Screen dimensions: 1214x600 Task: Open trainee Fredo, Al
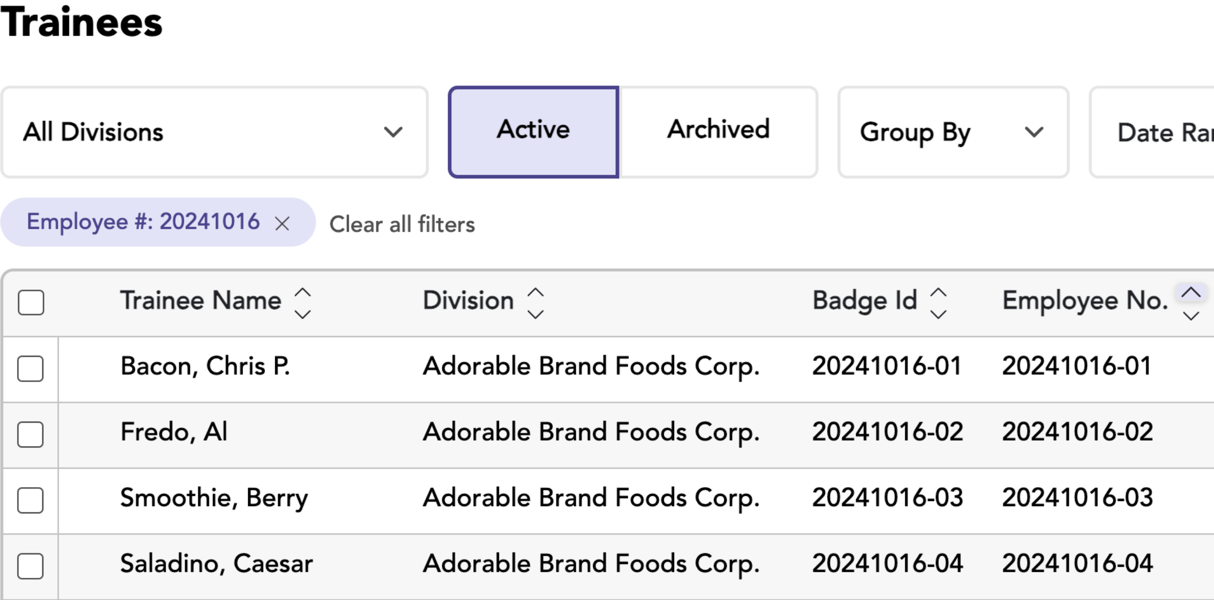(173, 432)
